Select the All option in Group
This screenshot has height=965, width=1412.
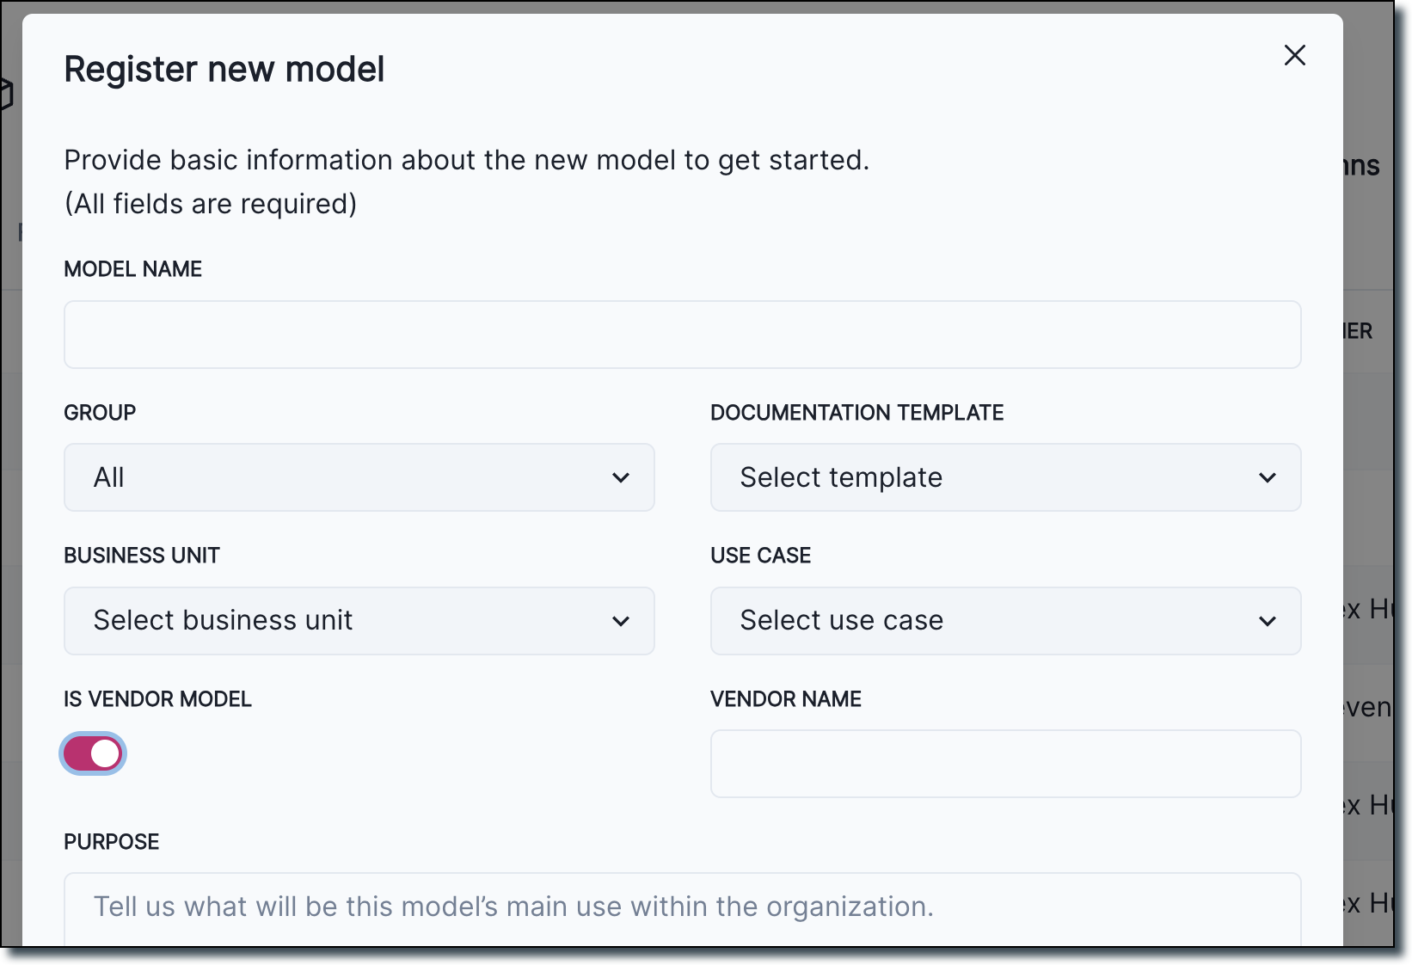click(109, 477)
